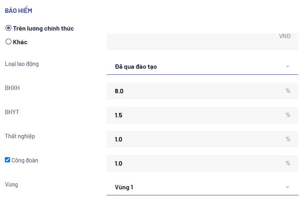The height and width of the screenshot is (201, 302).
Task: Click the Thất nghiệp rate input field
Action: (197, 139)
